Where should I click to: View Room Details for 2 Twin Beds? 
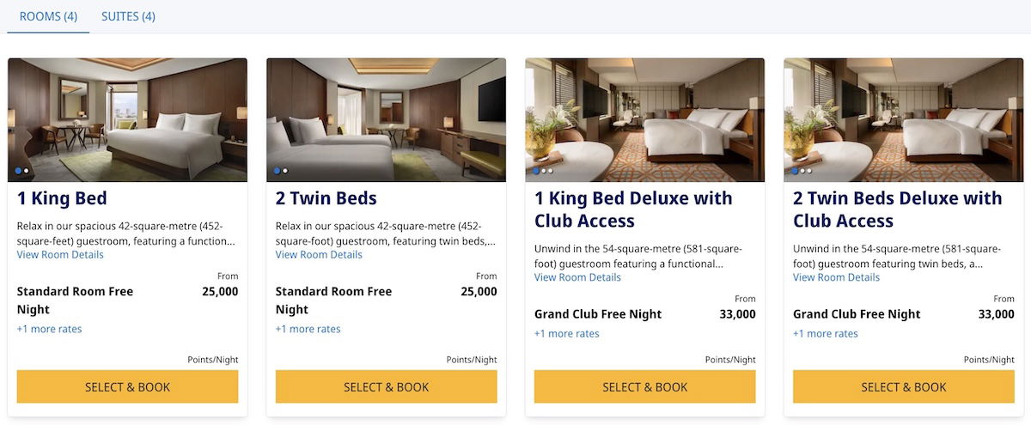pos(319,255)
